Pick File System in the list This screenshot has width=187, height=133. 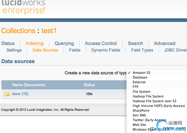click(x=142, y=92)
